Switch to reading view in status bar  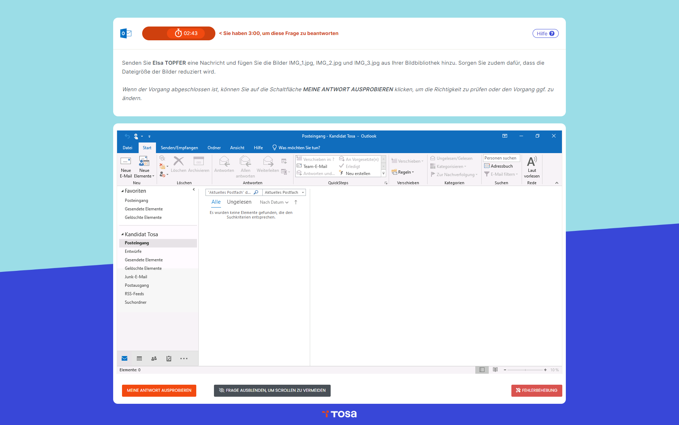pyautogui.click(x=495, y=370)
